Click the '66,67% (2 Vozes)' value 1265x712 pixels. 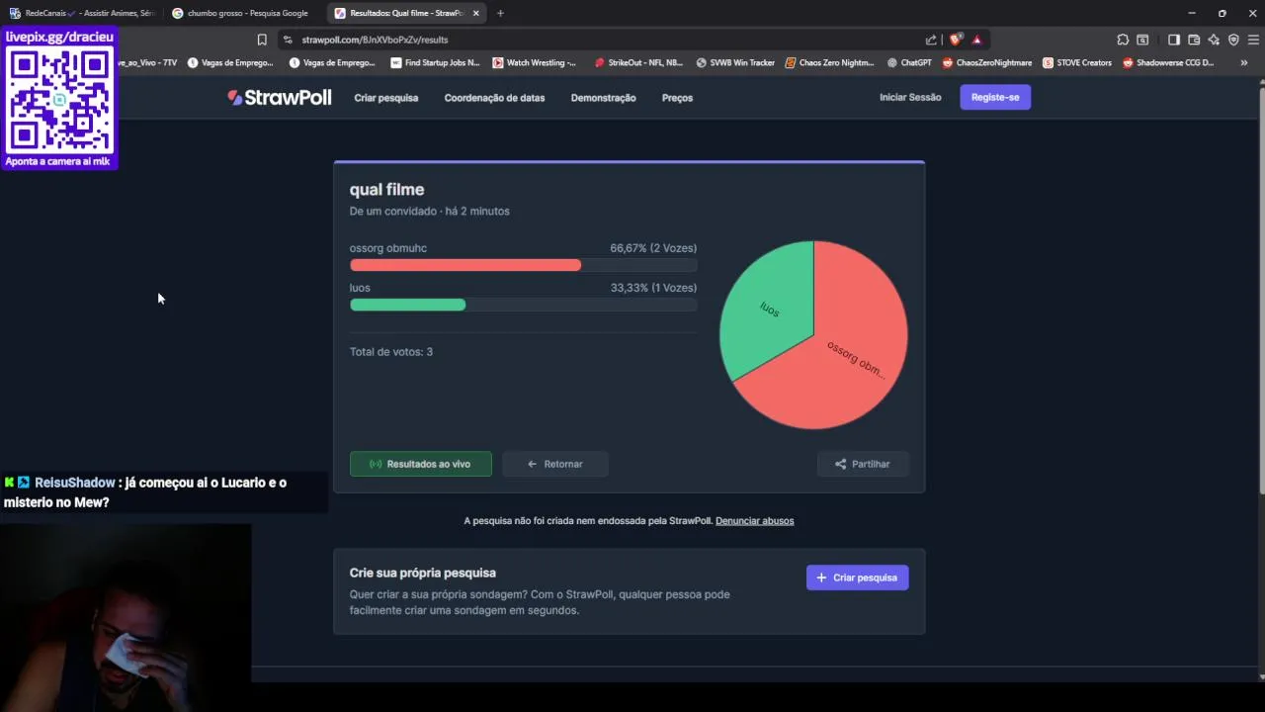[653, 248]
